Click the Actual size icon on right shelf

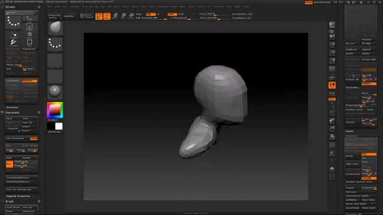point(332,53)
